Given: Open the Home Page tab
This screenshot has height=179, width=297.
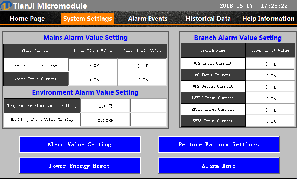Looking at the screenshot, I should [27, 19].
